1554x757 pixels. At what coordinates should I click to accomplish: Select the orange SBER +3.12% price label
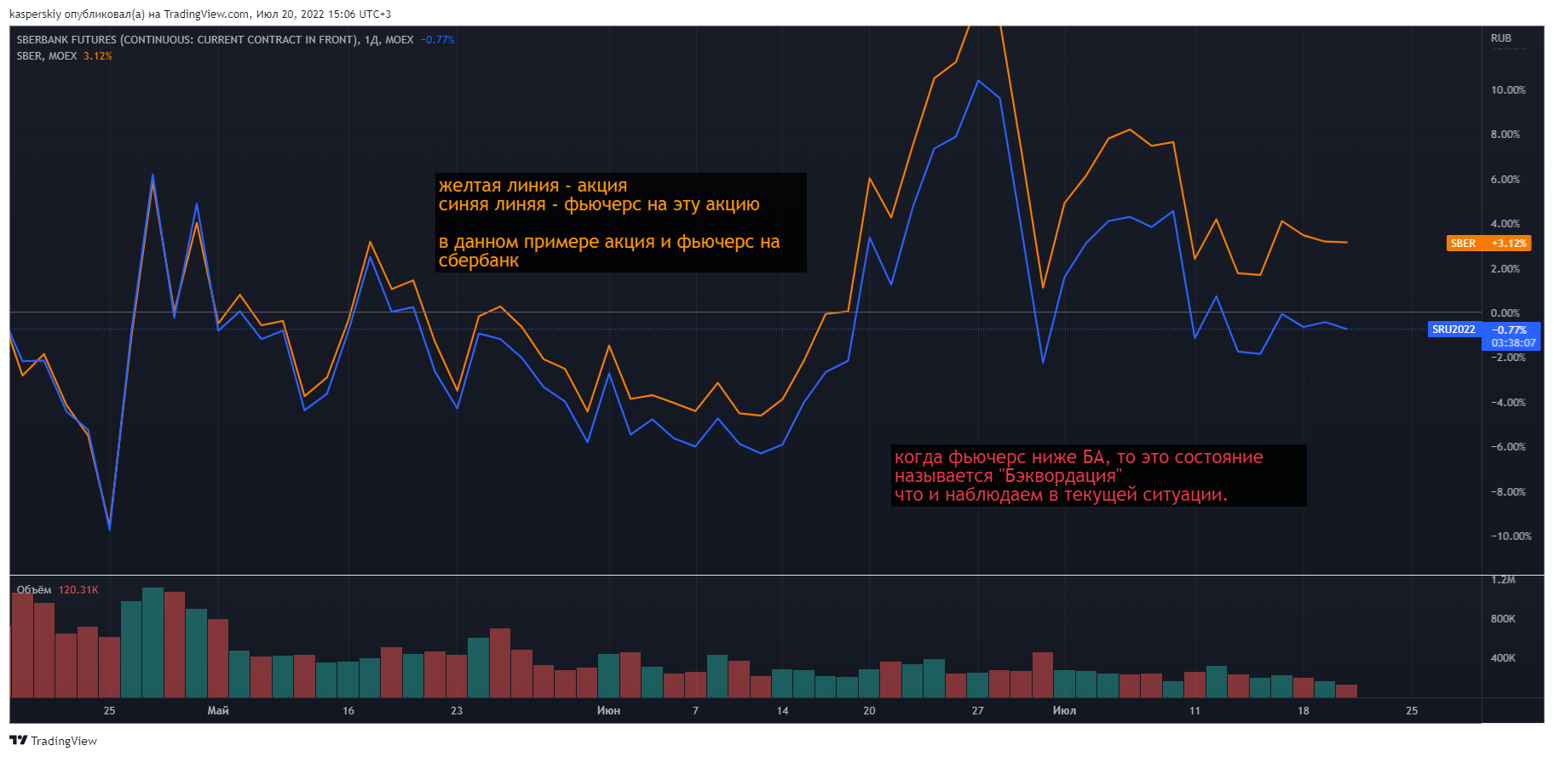coord(1488,244)
